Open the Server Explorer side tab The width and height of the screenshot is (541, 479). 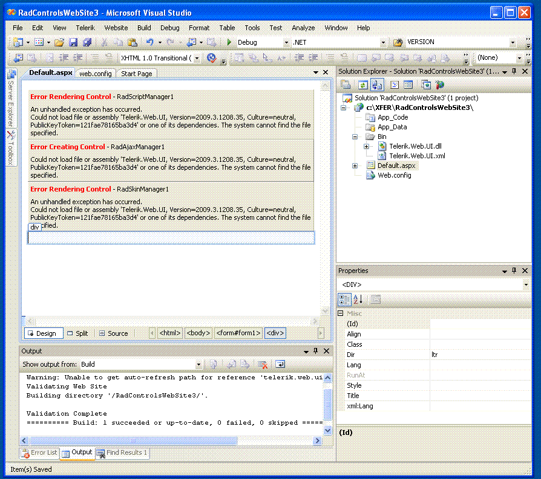point(11,98)
